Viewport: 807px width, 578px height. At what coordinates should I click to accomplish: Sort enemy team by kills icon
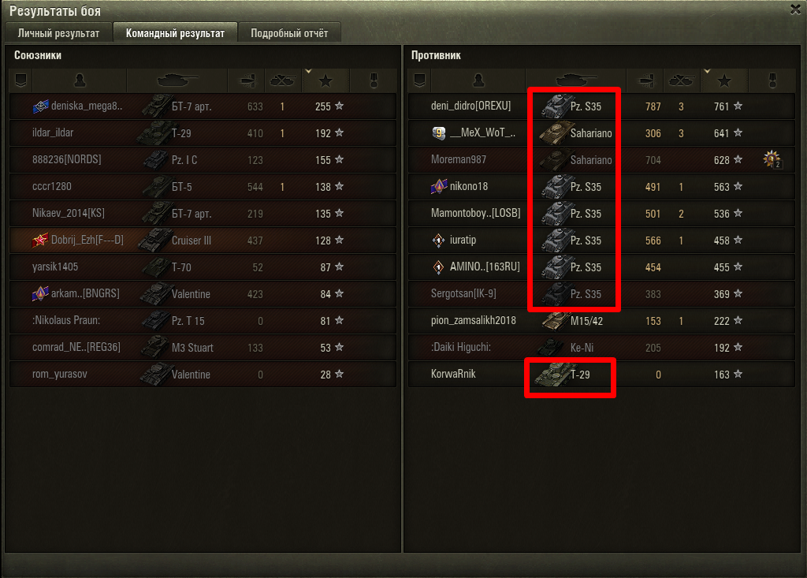(x=682, y=80)
